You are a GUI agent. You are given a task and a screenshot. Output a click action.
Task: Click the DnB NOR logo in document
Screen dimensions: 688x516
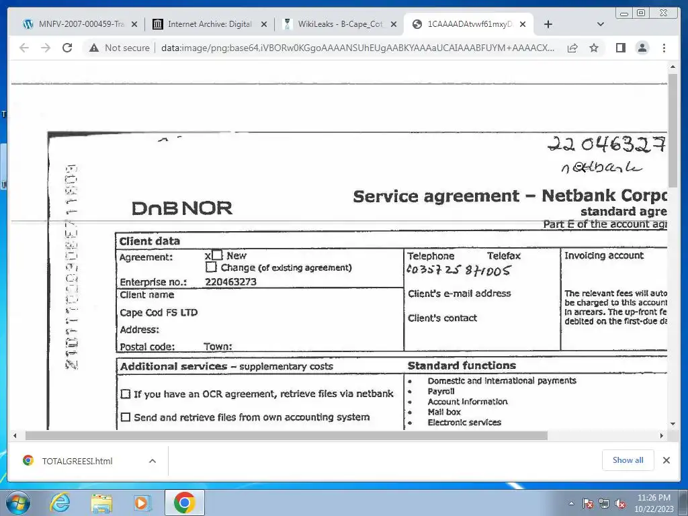click(182, 208)
